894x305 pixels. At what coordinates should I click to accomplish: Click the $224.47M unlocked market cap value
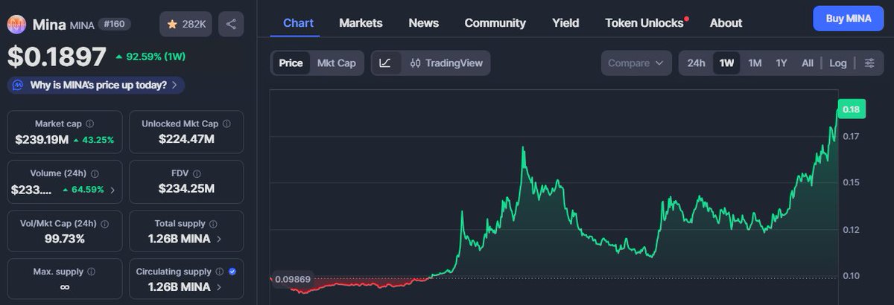click(x=186, y=139)
